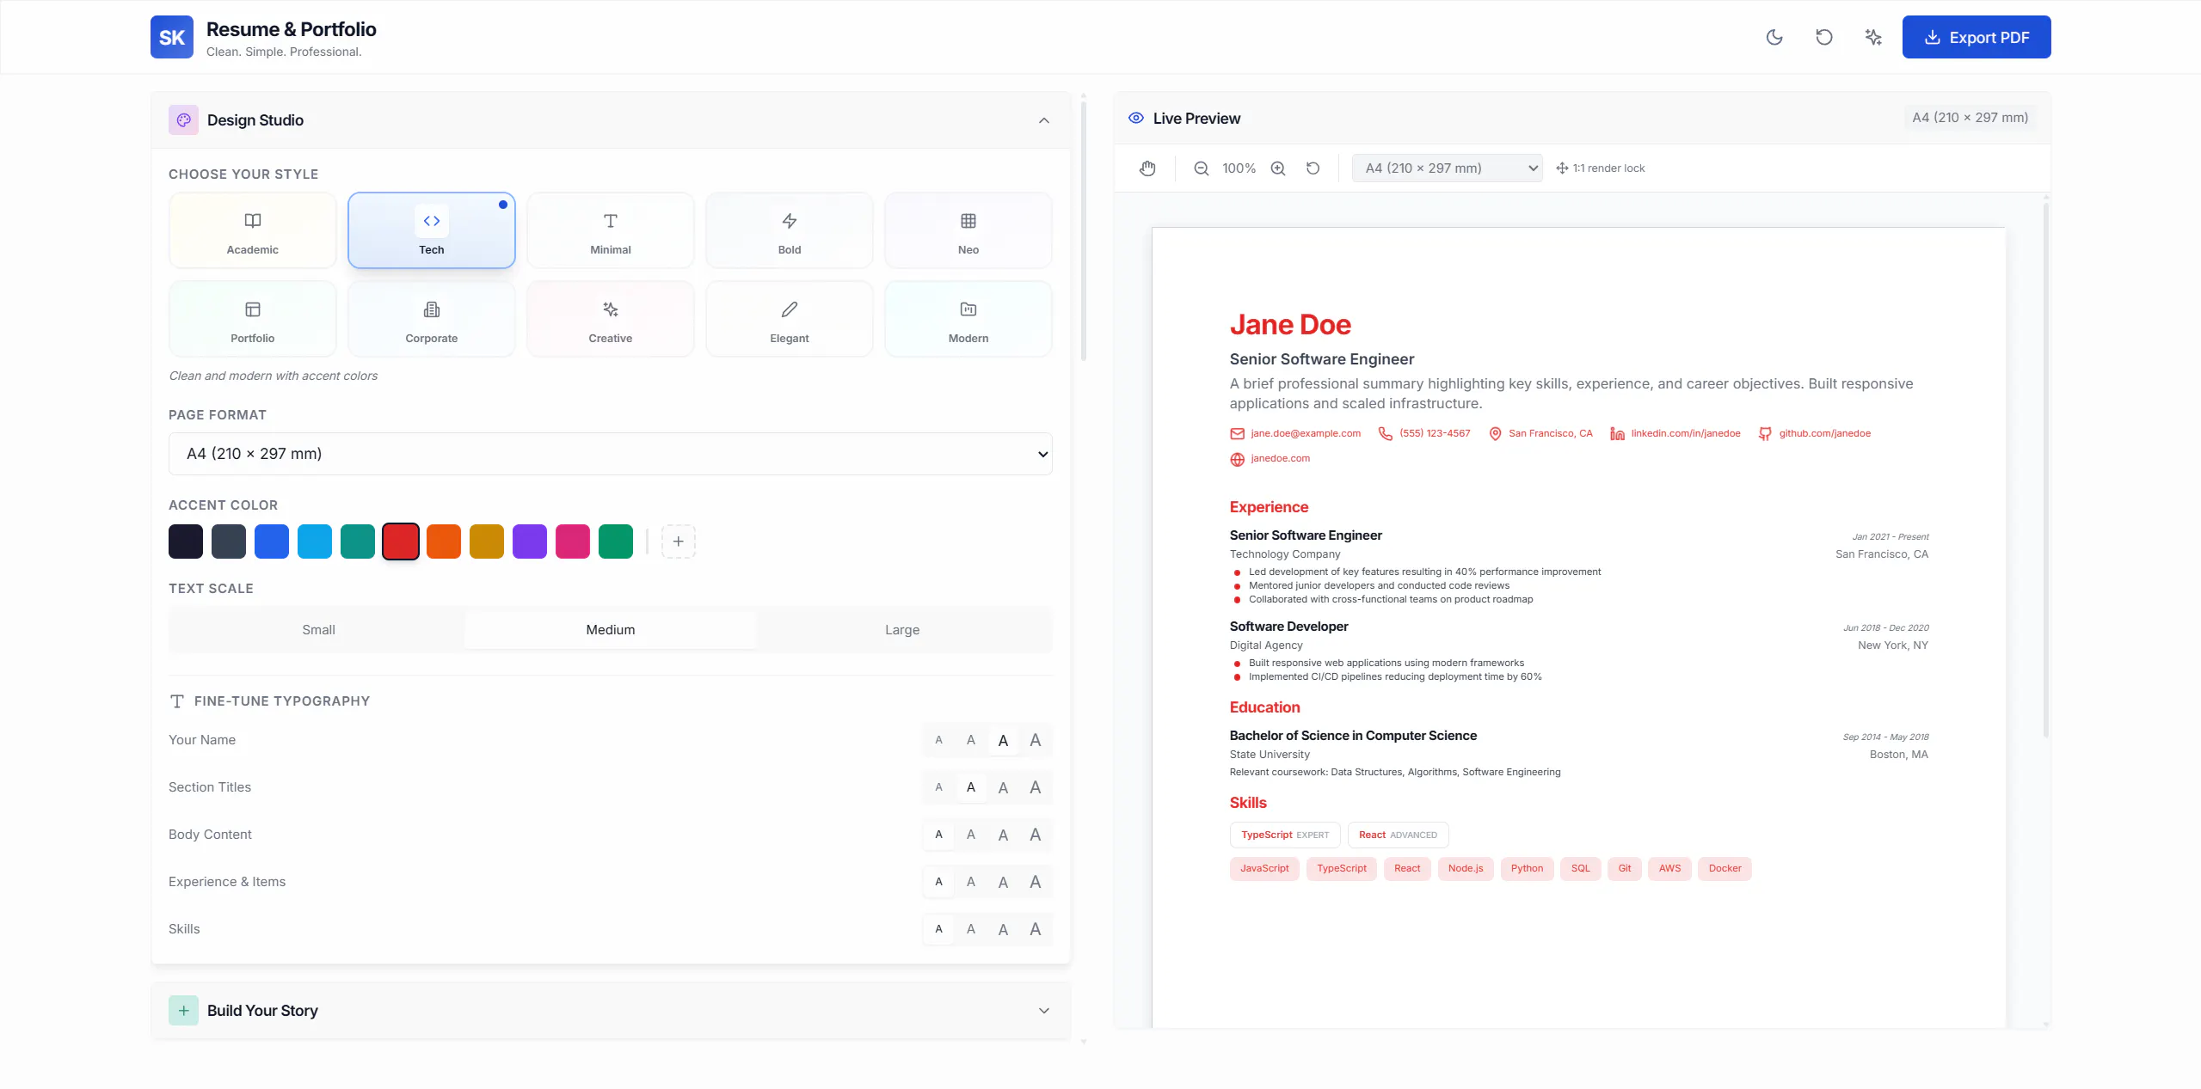This screenshot has width=2201, height=1089.
Task: Collapse the Design Studio panel
Action: pyautogui.click(x=1043, y=120)
